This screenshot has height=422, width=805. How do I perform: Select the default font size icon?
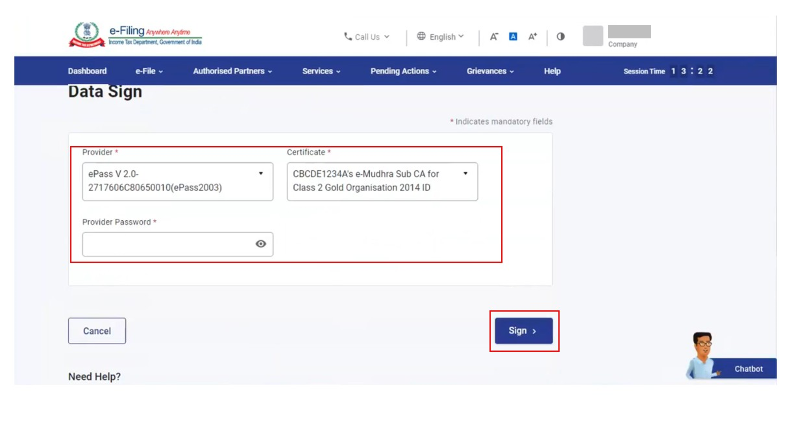pos(513,37)
